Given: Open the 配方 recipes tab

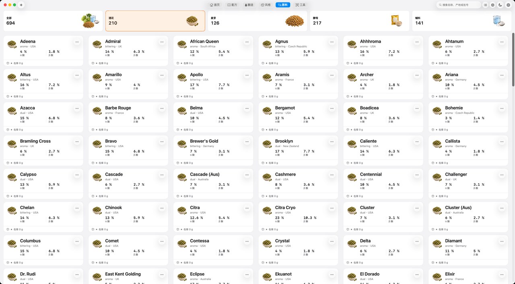Looking at the screenshot, I should [x=232, y=5].
